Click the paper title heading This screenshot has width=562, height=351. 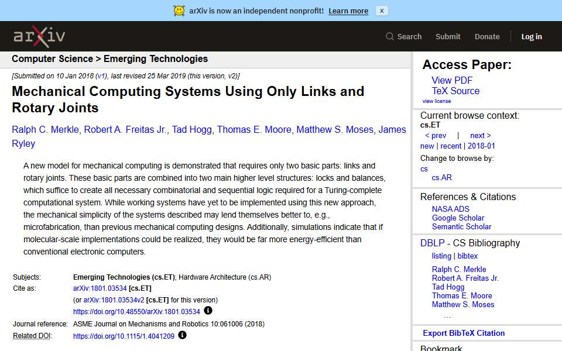pyautogui.click(x=188, y=99)
